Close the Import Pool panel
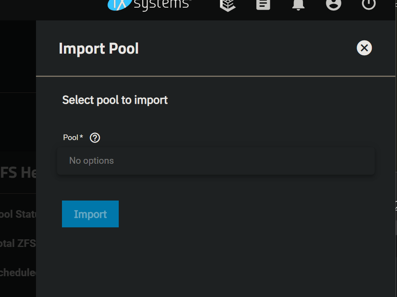 coord(364,48)
